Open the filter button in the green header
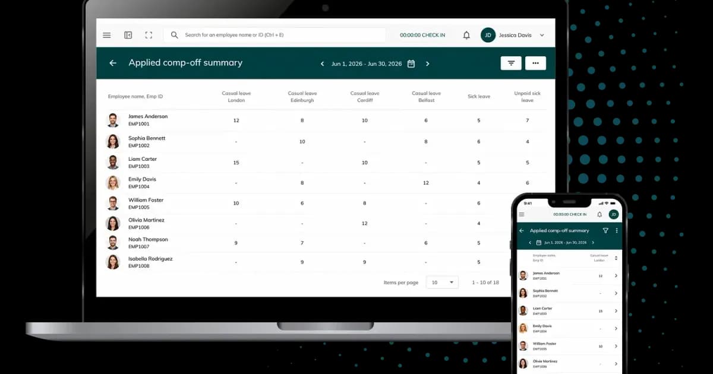 tap(511, 63)
